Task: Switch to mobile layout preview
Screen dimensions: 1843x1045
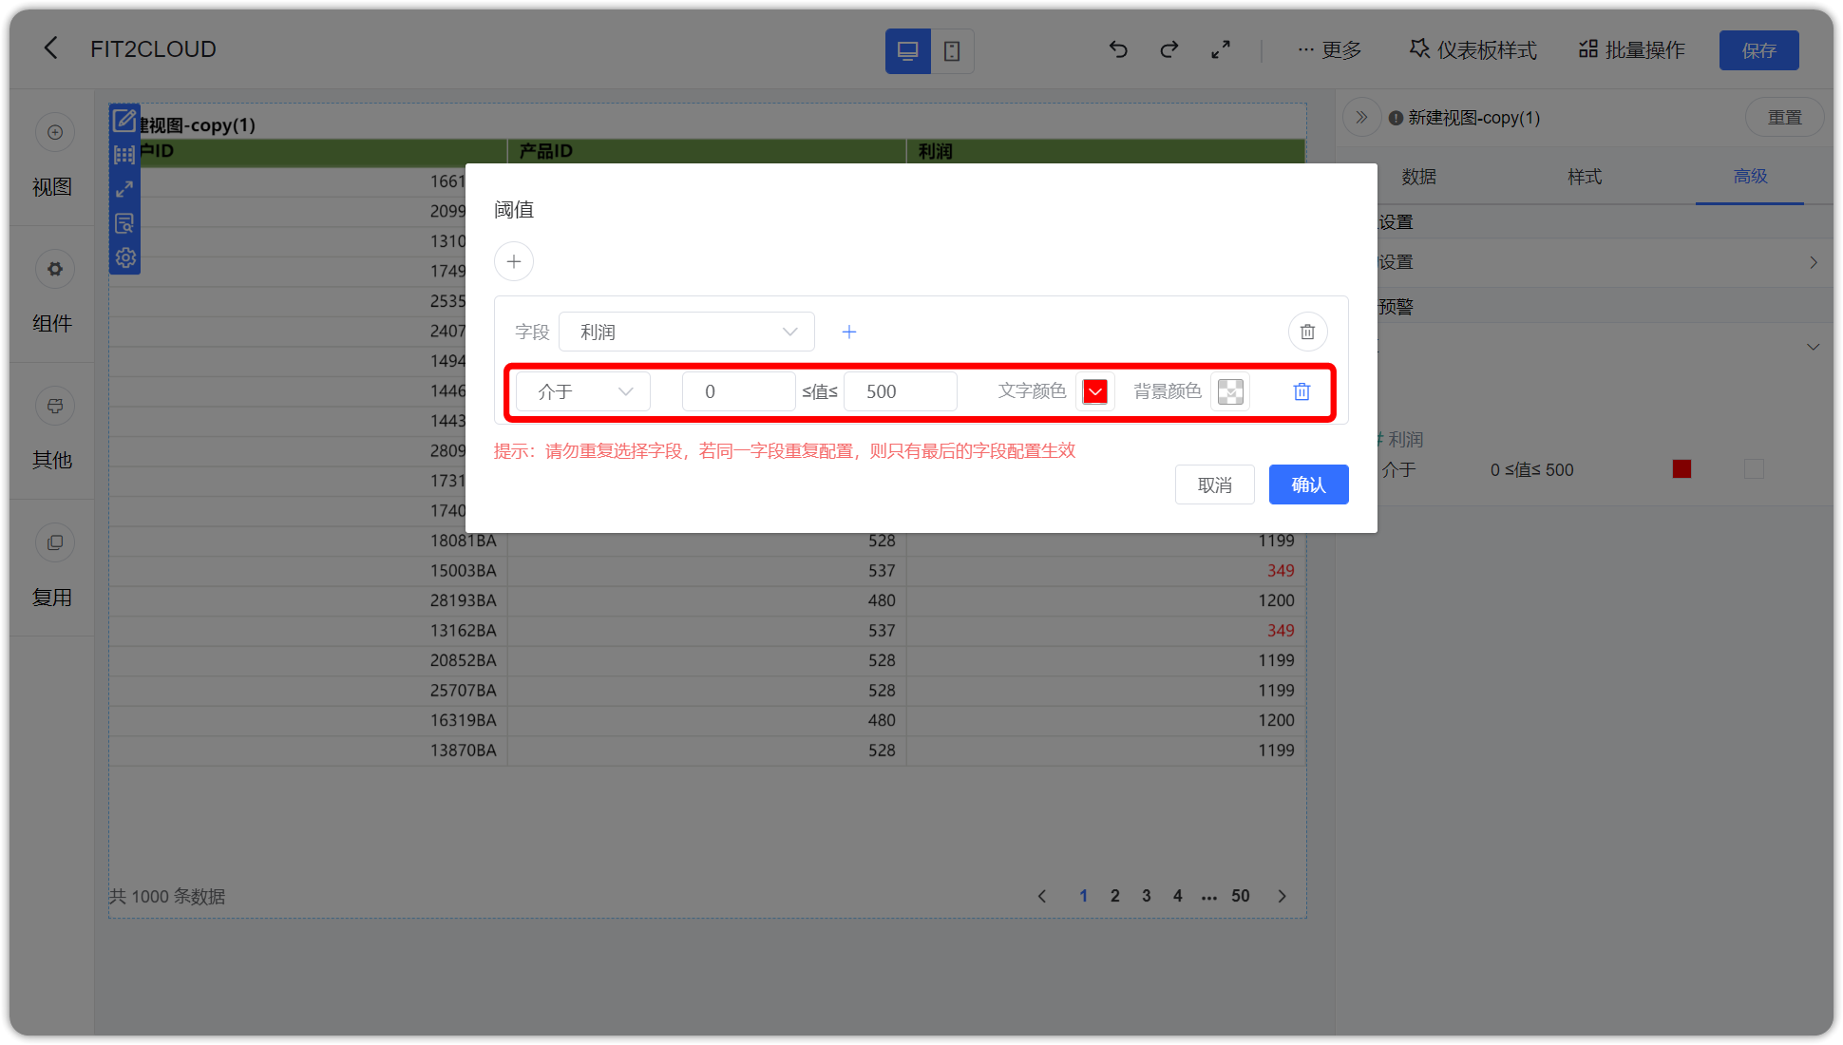Action: [951, 50]
